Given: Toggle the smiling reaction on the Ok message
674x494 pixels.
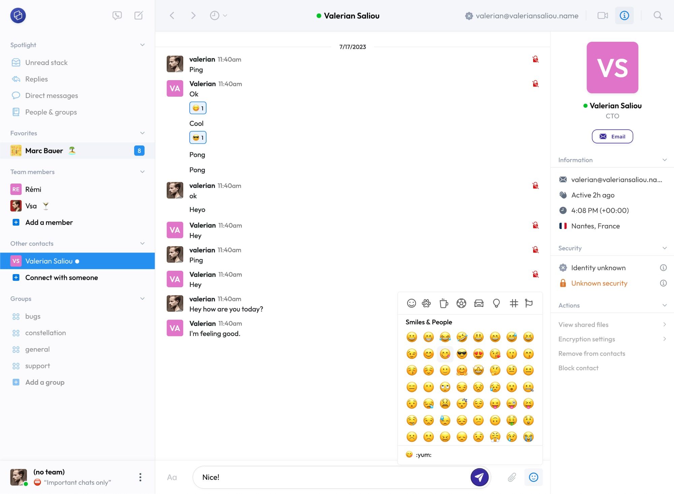Looking at the screenshot, I should (197, 108).
